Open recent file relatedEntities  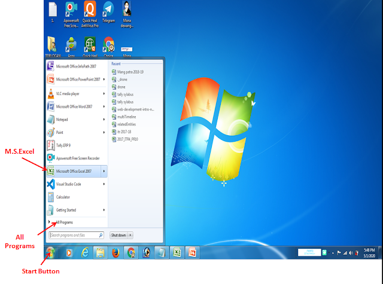tap(124, 124)
